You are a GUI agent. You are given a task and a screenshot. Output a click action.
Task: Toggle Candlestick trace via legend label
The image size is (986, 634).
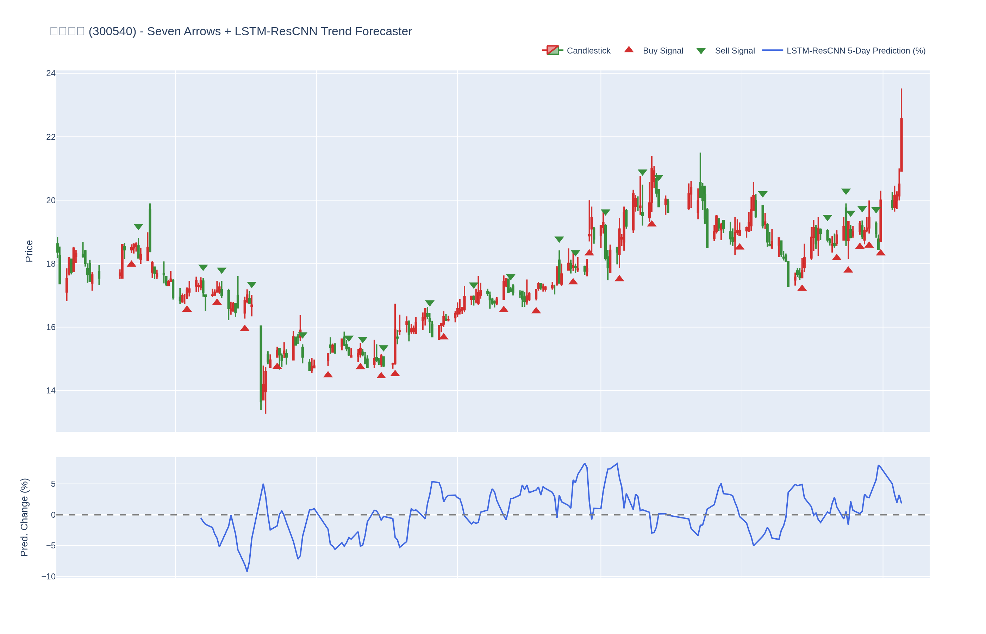coord(588,51)
